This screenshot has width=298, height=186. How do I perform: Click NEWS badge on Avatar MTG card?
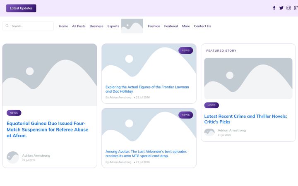[x=185, y=115]
